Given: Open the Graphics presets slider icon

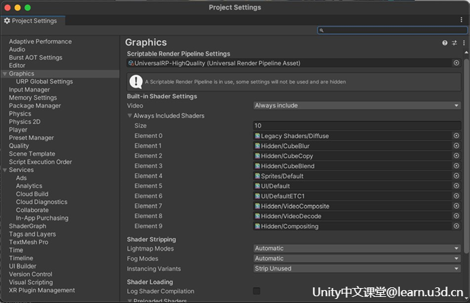Looking at the screenshot, I should 454,43.
